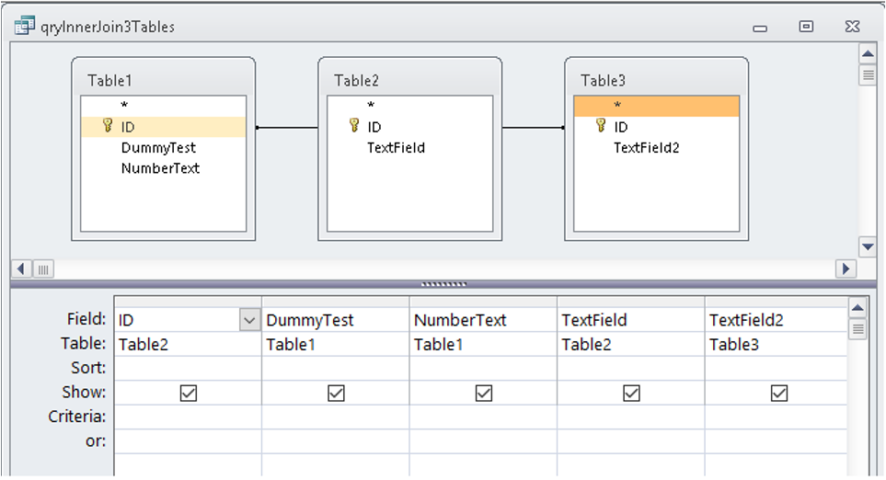Click the TextField2 Field cell in grid
The height and width of the screenshot is (480, 886).
[776, 320]
